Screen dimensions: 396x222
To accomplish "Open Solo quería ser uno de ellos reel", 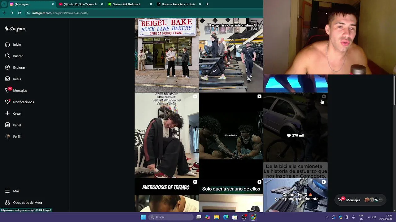I will 231,195.
